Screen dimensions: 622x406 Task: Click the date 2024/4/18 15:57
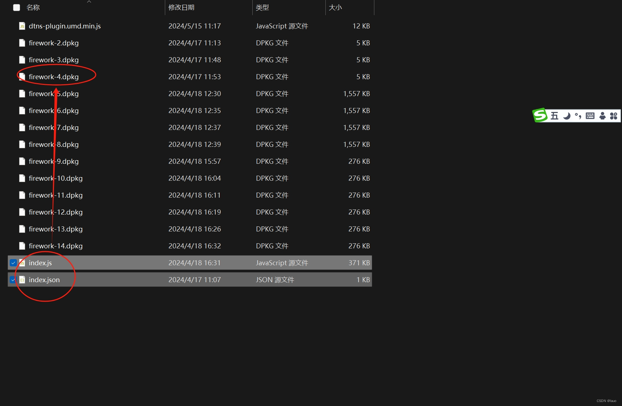[195, 161]
